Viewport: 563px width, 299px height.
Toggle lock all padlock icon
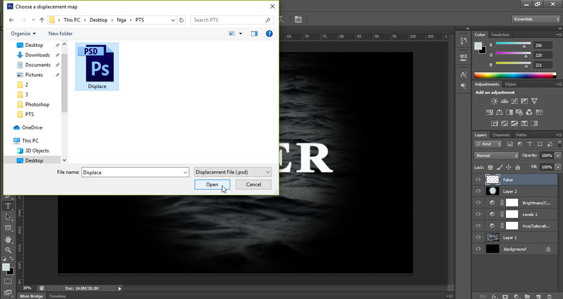click(517, 167)
